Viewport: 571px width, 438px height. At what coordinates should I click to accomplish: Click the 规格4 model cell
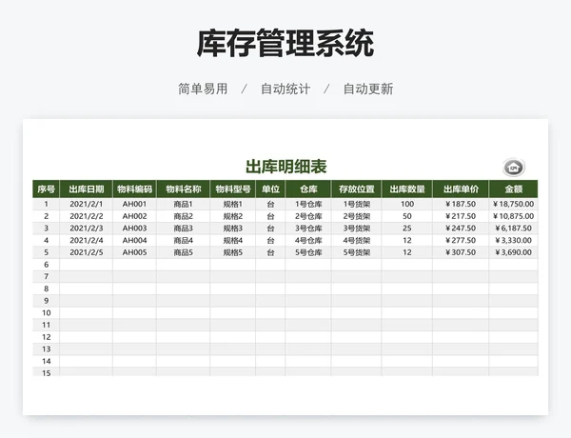coord(232,241)
